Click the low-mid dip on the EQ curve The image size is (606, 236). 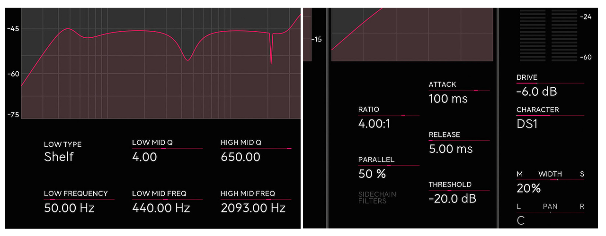(188, 59)
